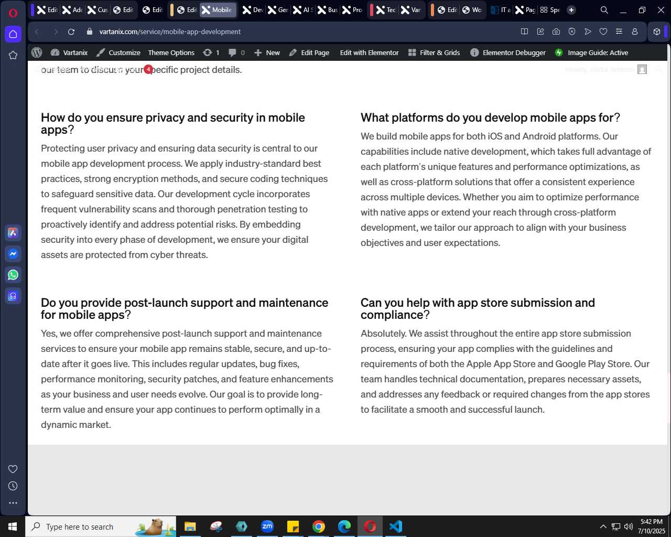Click Customize in the admin bar

[118, 52]
